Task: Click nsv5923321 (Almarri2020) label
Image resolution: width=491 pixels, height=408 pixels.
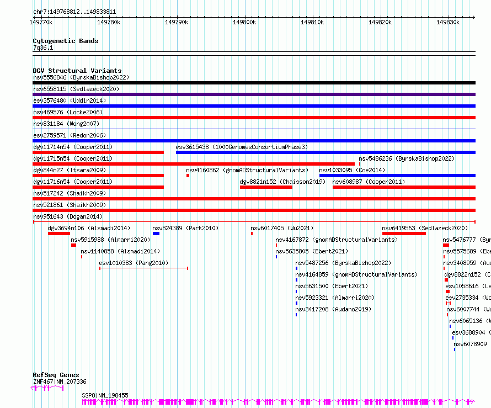Action: 335,298
